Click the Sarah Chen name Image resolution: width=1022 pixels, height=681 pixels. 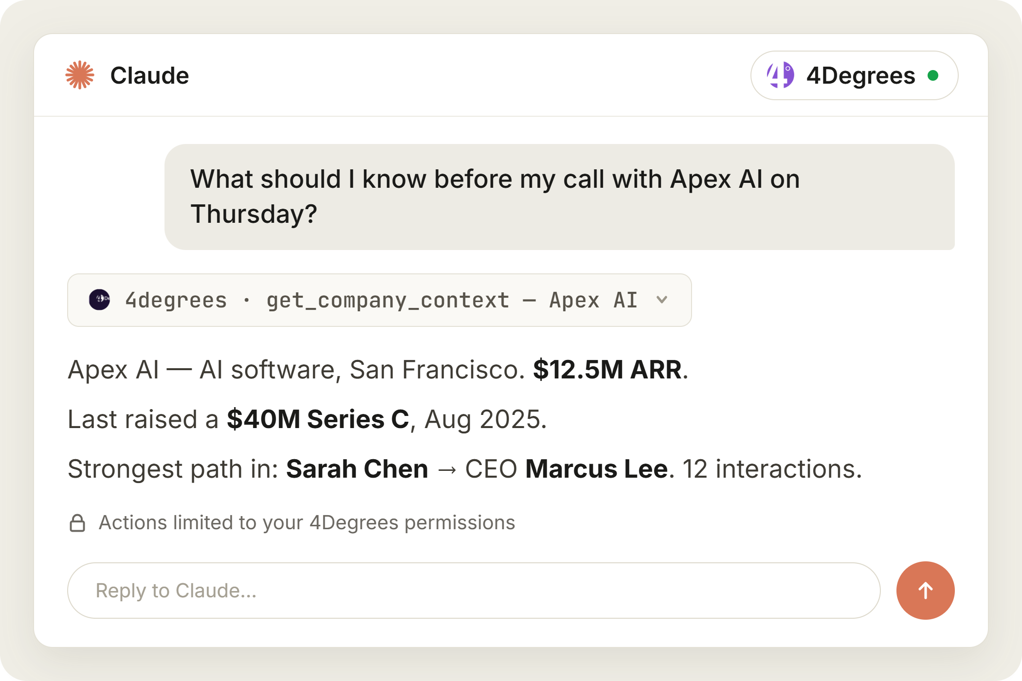tap(357, 469)
